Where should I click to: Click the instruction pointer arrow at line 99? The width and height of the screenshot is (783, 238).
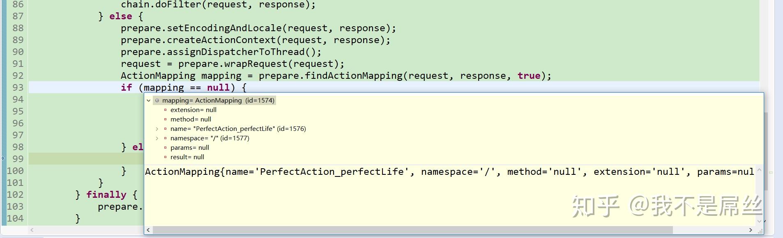3,159
